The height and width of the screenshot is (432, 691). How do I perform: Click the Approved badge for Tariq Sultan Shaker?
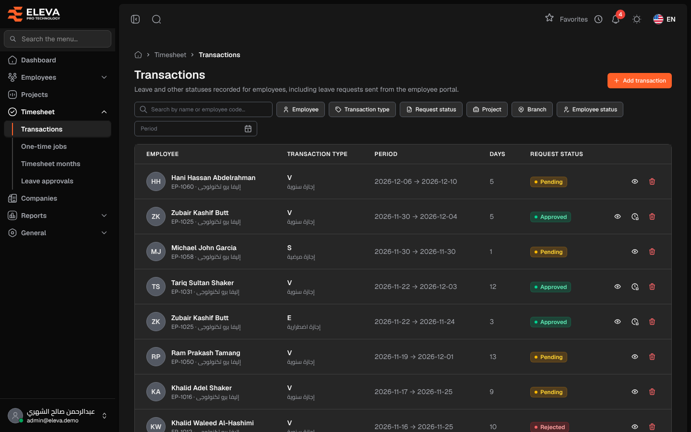point(550,287)
